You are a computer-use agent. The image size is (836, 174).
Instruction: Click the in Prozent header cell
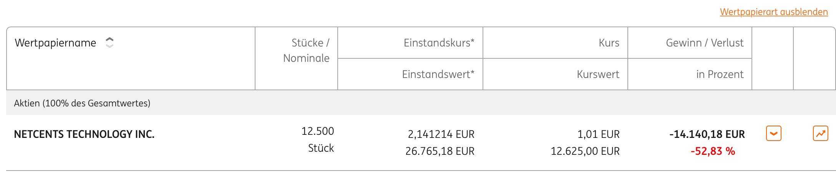[x=720, y=74]
